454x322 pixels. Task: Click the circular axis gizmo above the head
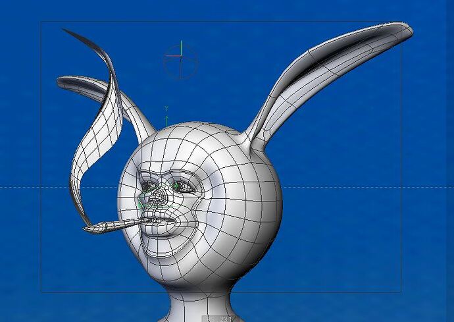(x=181, y=60)
